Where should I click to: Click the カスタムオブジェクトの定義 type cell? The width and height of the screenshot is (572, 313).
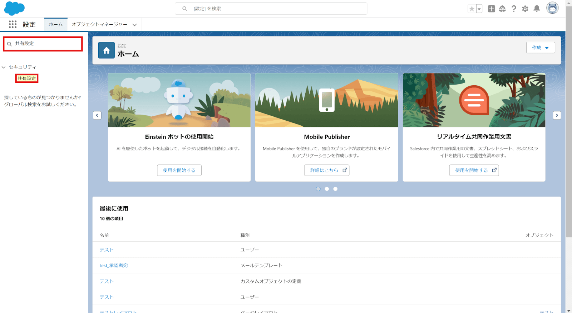[x=271, y=281]
